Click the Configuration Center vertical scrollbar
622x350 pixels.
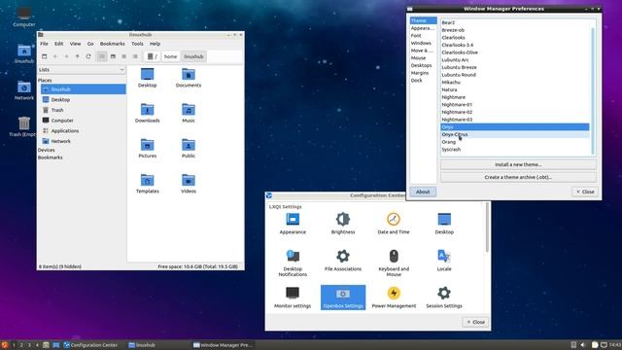(x=487, y=227)
